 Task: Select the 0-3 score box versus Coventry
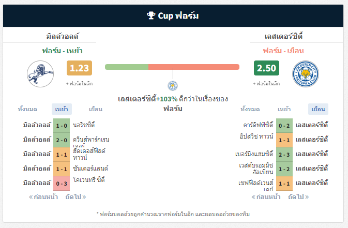(62, 184)
